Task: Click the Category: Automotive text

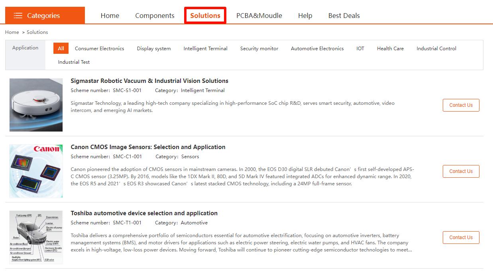Action: (x=181, y=223)
